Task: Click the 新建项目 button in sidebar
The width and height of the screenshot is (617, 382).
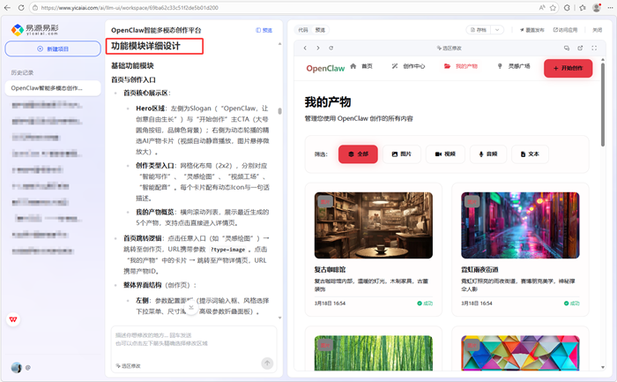Action: pyautogui.click(x=50, y=49)
